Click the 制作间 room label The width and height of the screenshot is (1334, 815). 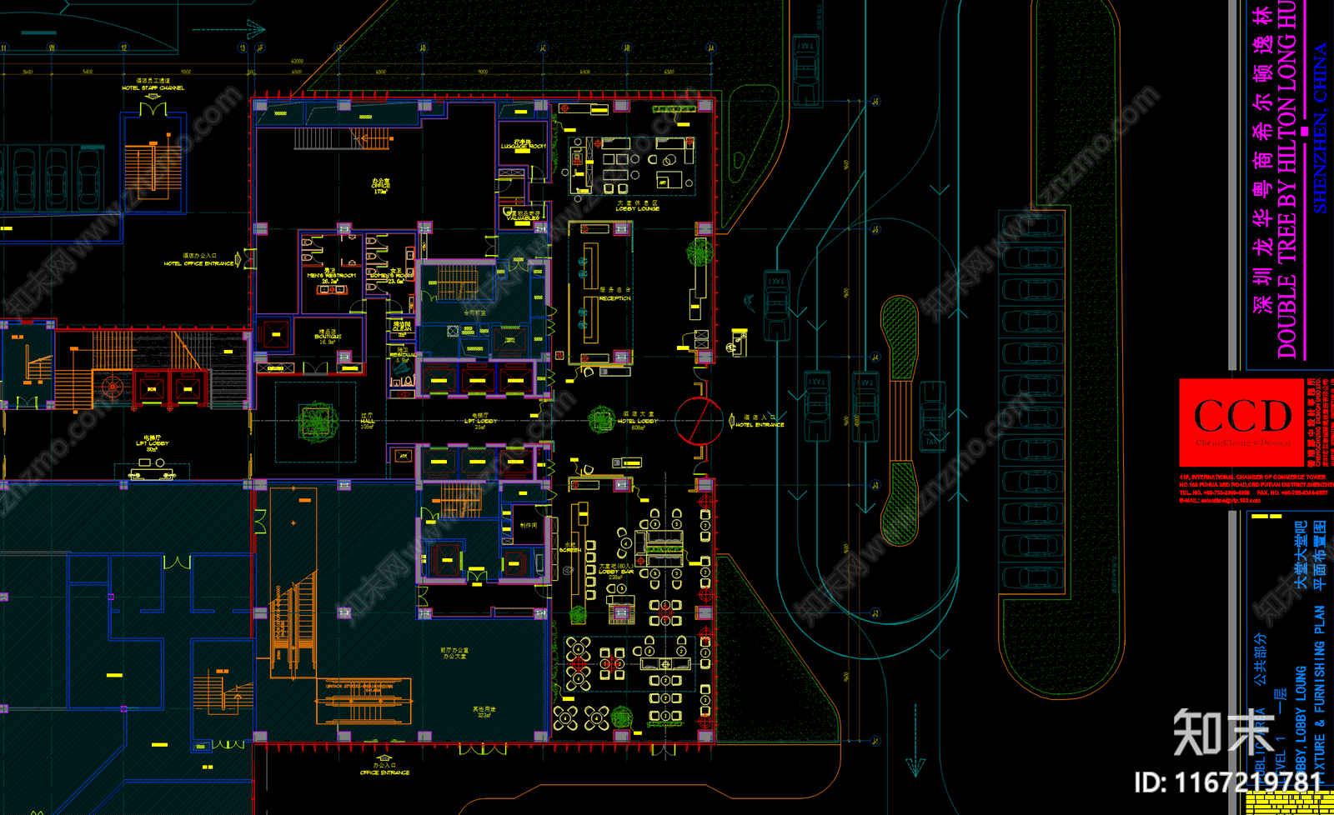[529, 526]
